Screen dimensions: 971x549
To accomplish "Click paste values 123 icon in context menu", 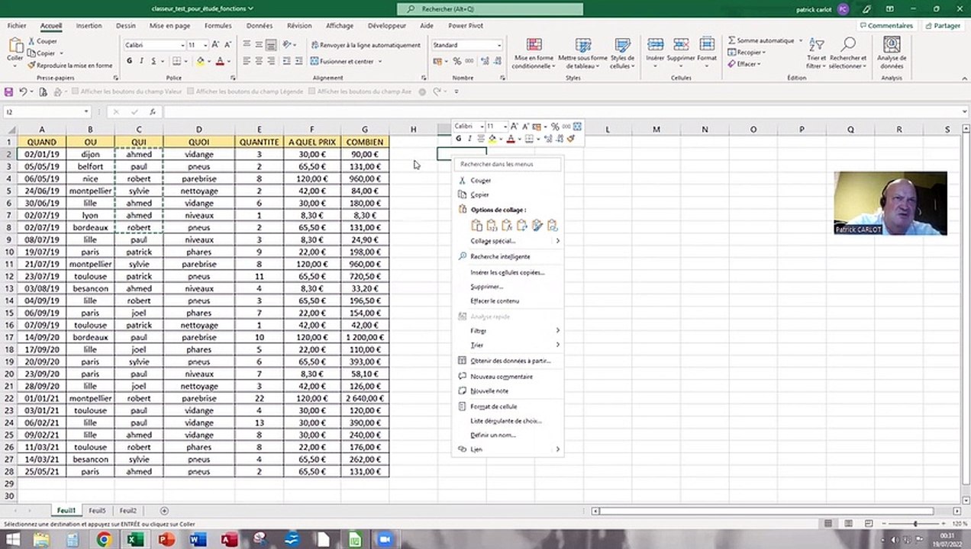I will pyautogui.click(x=492, y=225).
